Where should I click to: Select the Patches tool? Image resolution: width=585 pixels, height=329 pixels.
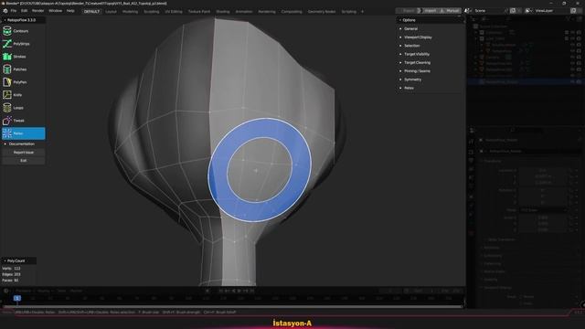pyautogui.click(x=23, y=69)
